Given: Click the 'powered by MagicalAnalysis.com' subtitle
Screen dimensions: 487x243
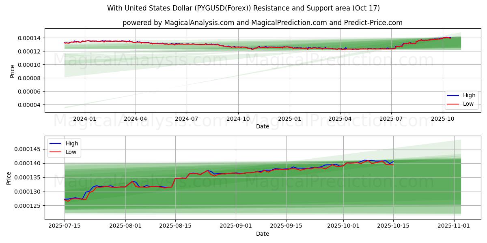Looking at the screenshot, I should 262,23.
